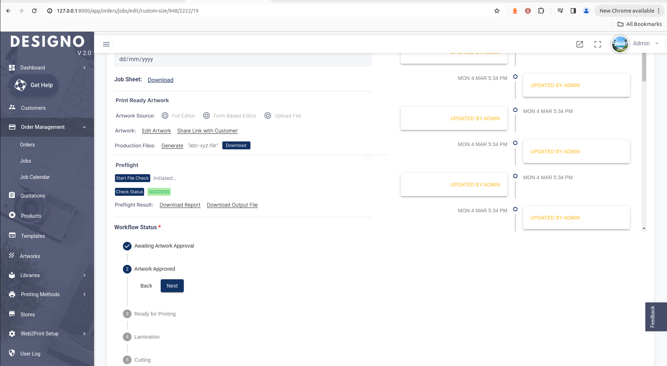Click the Dashboard grid icon
Screen dimensions: 667x366
coord(12,68)
